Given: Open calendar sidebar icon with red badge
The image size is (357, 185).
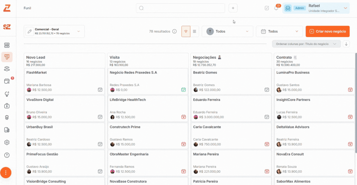Looking at the screenshot, I should tap(7, 81).
